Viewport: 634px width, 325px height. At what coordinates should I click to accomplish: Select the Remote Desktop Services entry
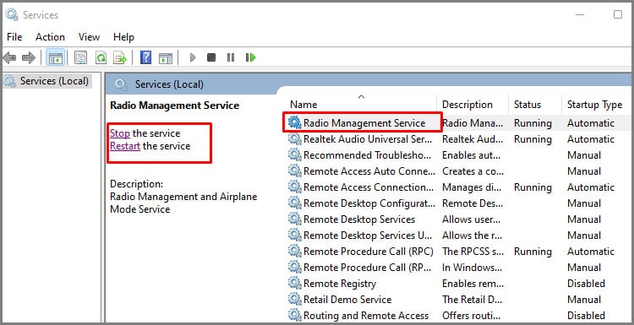pos(359,219)
